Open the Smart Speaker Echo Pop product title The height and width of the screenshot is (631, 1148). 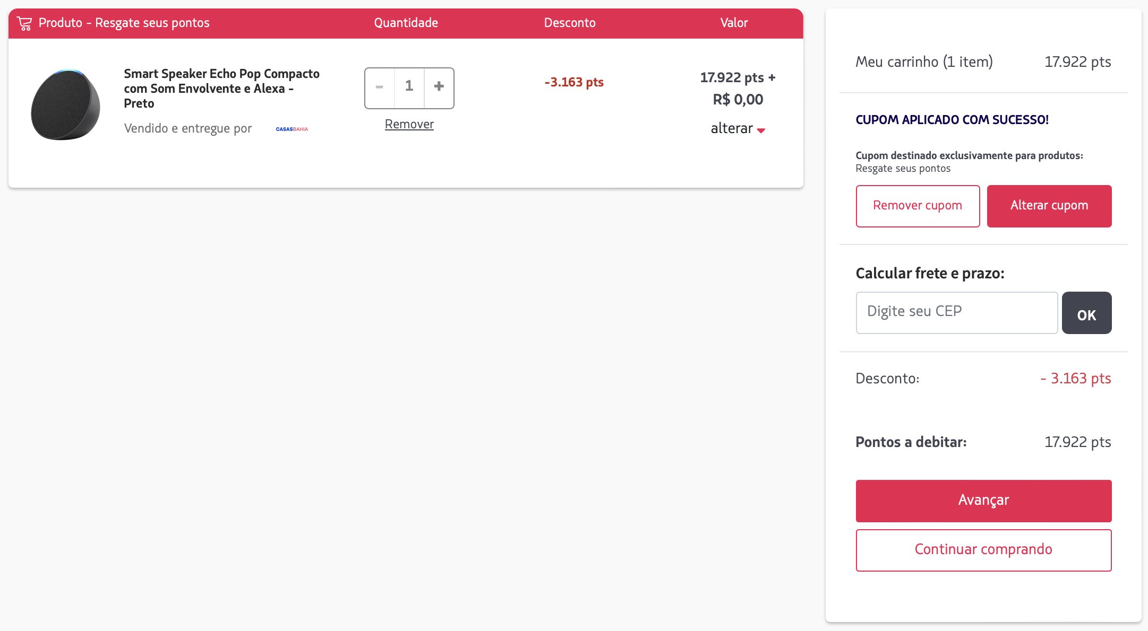221,89
